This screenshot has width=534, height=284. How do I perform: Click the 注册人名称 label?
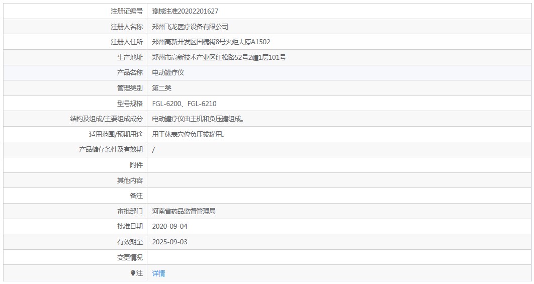[127, 27]
